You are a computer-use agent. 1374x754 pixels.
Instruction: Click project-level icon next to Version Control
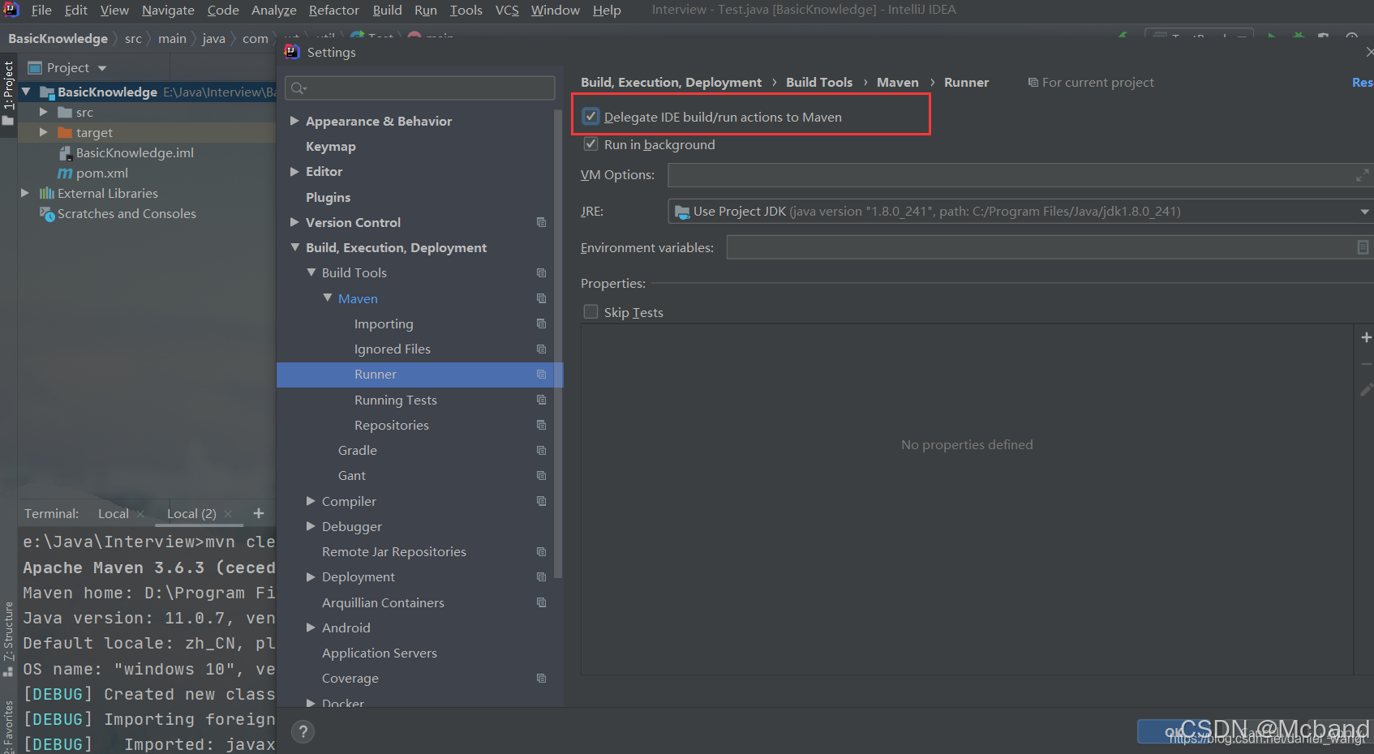[541, 222]
